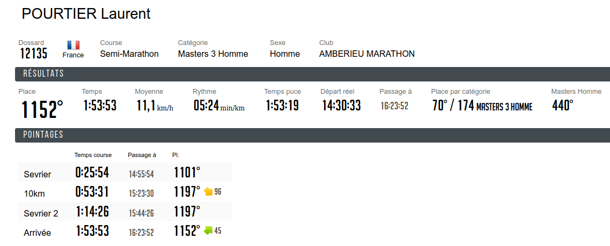This screenshot has height=246, width=610.
Task: Click the Temps course column header
Action: (x=93, y=155)
